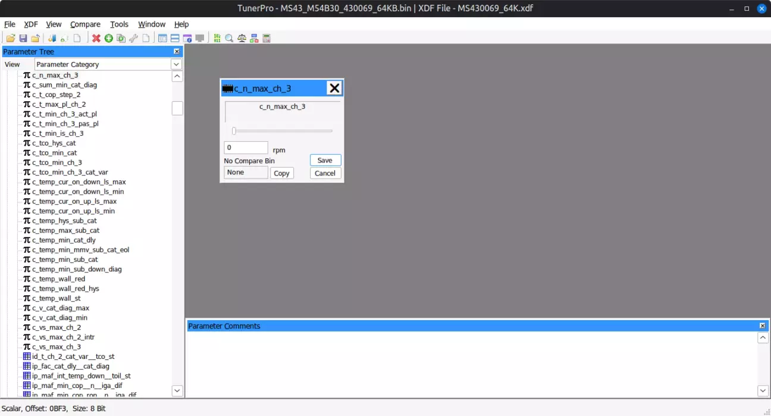Click the wrench edit icon in toolbar
Screen dimensions: 771x416
coord(133,39)
